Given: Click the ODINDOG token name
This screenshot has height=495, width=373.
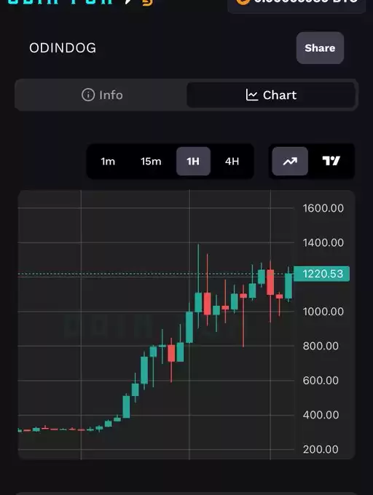Looking at the screenshot, I should 63,48.
